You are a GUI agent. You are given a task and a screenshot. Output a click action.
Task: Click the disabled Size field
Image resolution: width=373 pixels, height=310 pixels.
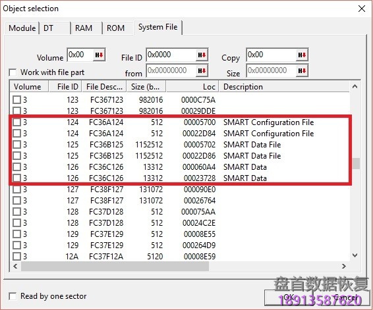pyautogui.click(x=271, y=70)
